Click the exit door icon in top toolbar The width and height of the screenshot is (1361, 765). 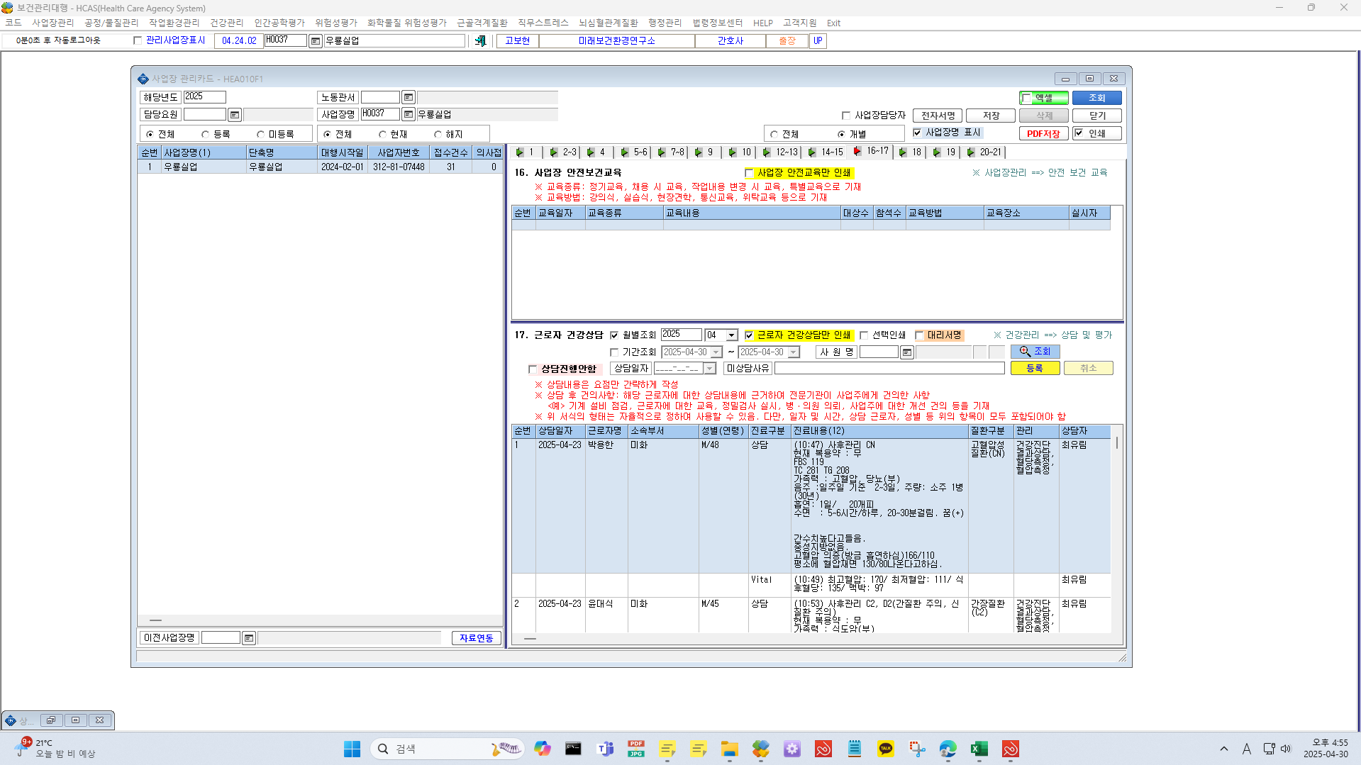(480, 41)
